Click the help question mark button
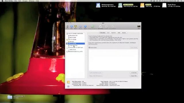The image size is (184, 103). pyautogui.click(x=68, y=86)
